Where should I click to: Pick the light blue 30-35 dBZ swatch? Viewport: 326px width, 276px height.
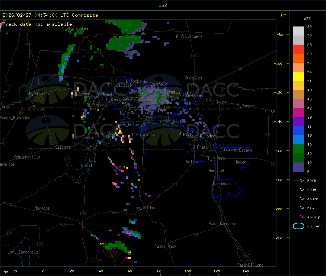coord(298,140)
